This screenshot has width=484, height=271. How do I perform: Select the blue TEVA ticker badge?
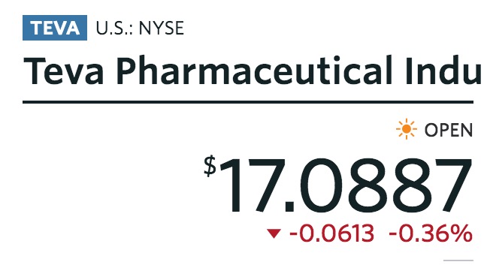tap(55, 28)
